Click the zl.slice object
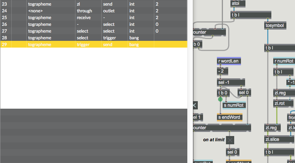This screenshot has height=163, width=295. click(x=277, y=139)
